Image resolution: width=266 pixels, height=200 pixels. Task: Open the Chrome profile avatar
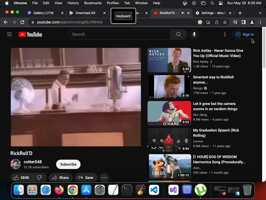252,22
